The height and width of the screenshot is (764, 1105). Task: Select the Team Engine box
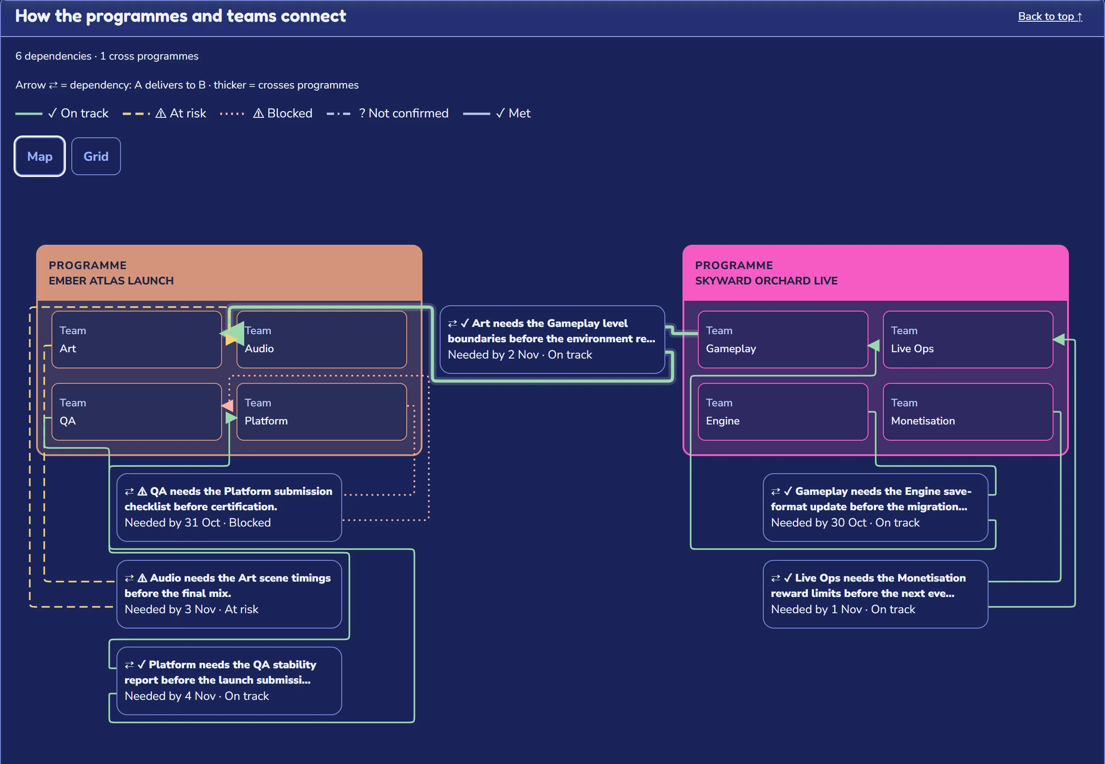(783, 412)
